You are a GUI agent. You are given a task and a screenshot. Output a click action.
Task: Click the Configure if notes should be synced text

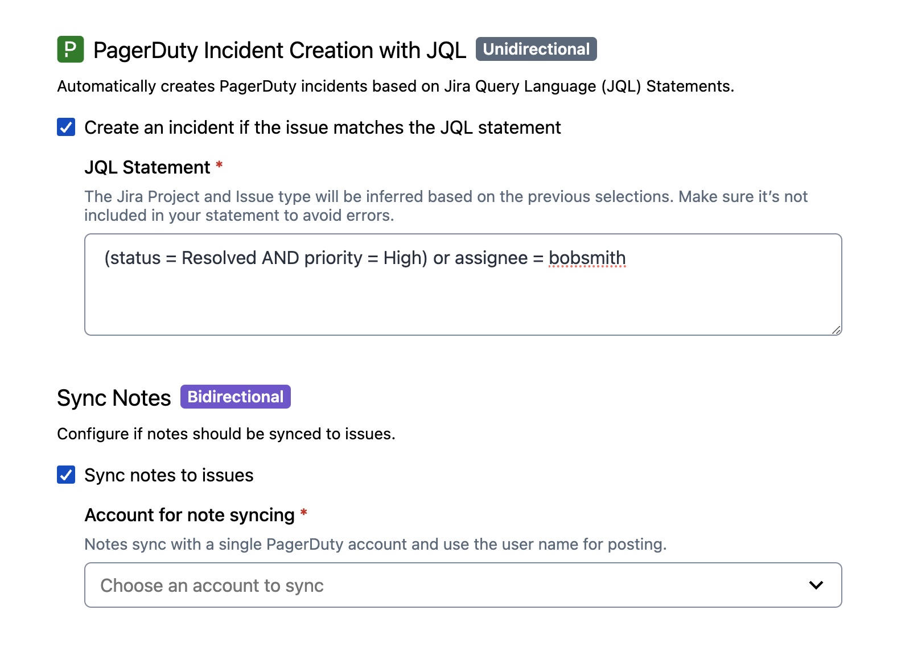tap(226, 434)
